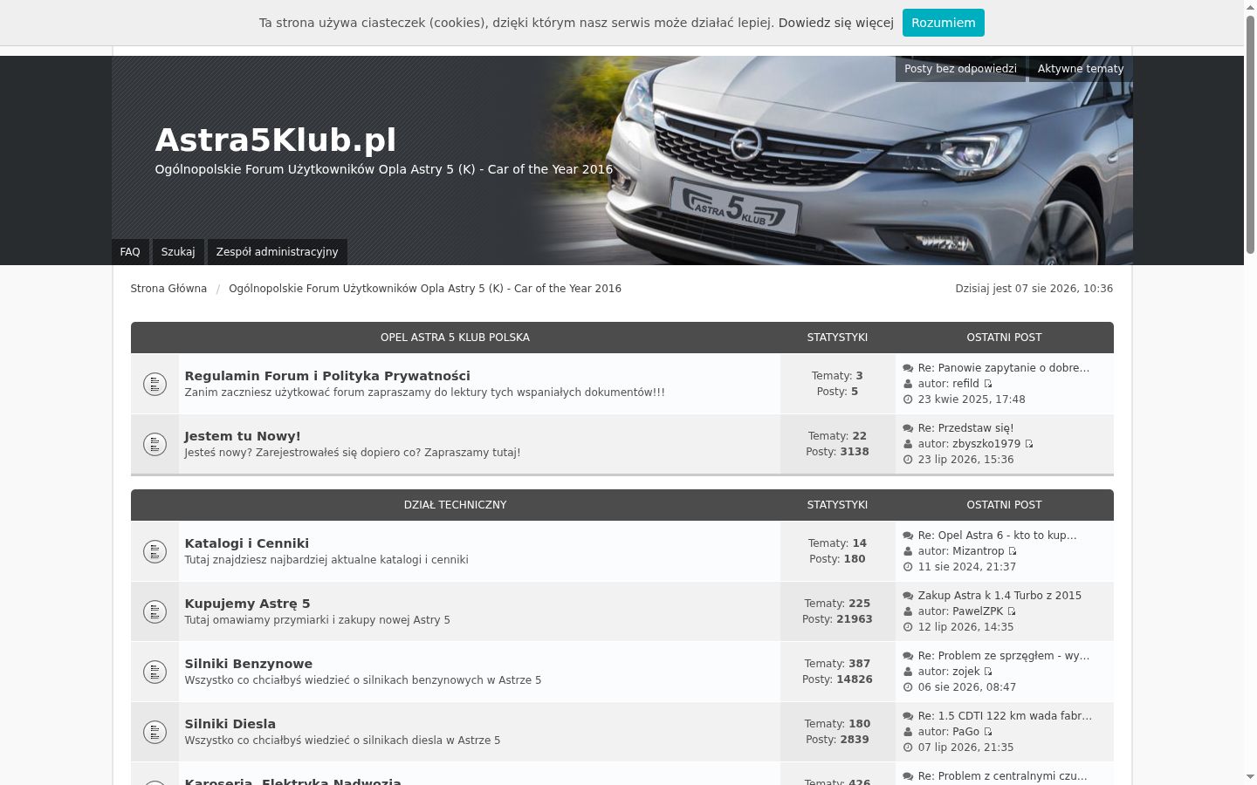Click view-latest-post icon next to PawelZPK
Image resolution: width=1257 pixels, height=785 pixels.
pyautogui.click(x=1012, y=611)
